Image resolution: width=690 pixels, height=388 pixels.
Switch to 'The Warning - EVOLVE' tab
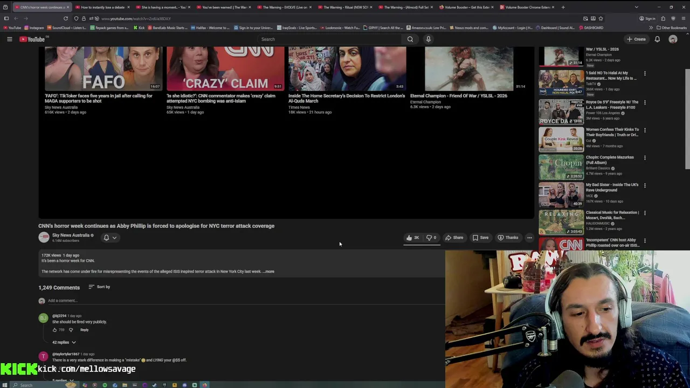click(x=285, y=7)
